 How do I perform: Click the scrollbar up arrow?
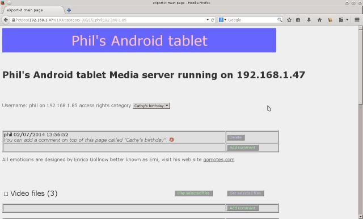coord(361,28)
